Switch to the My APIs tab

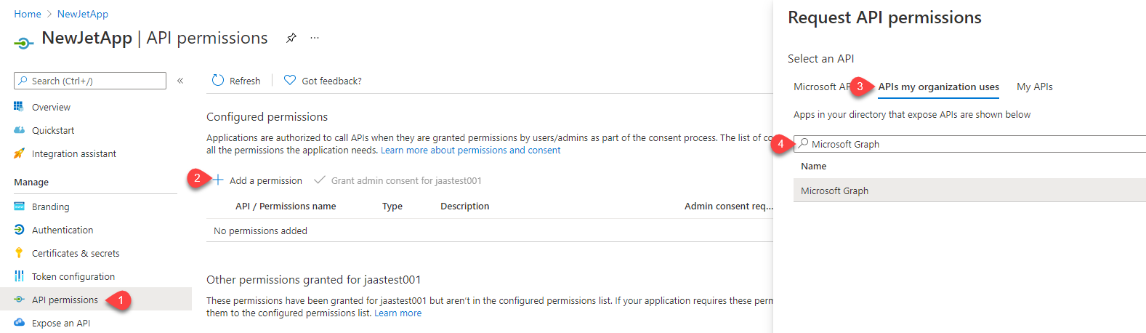[x=1035, y=87]
